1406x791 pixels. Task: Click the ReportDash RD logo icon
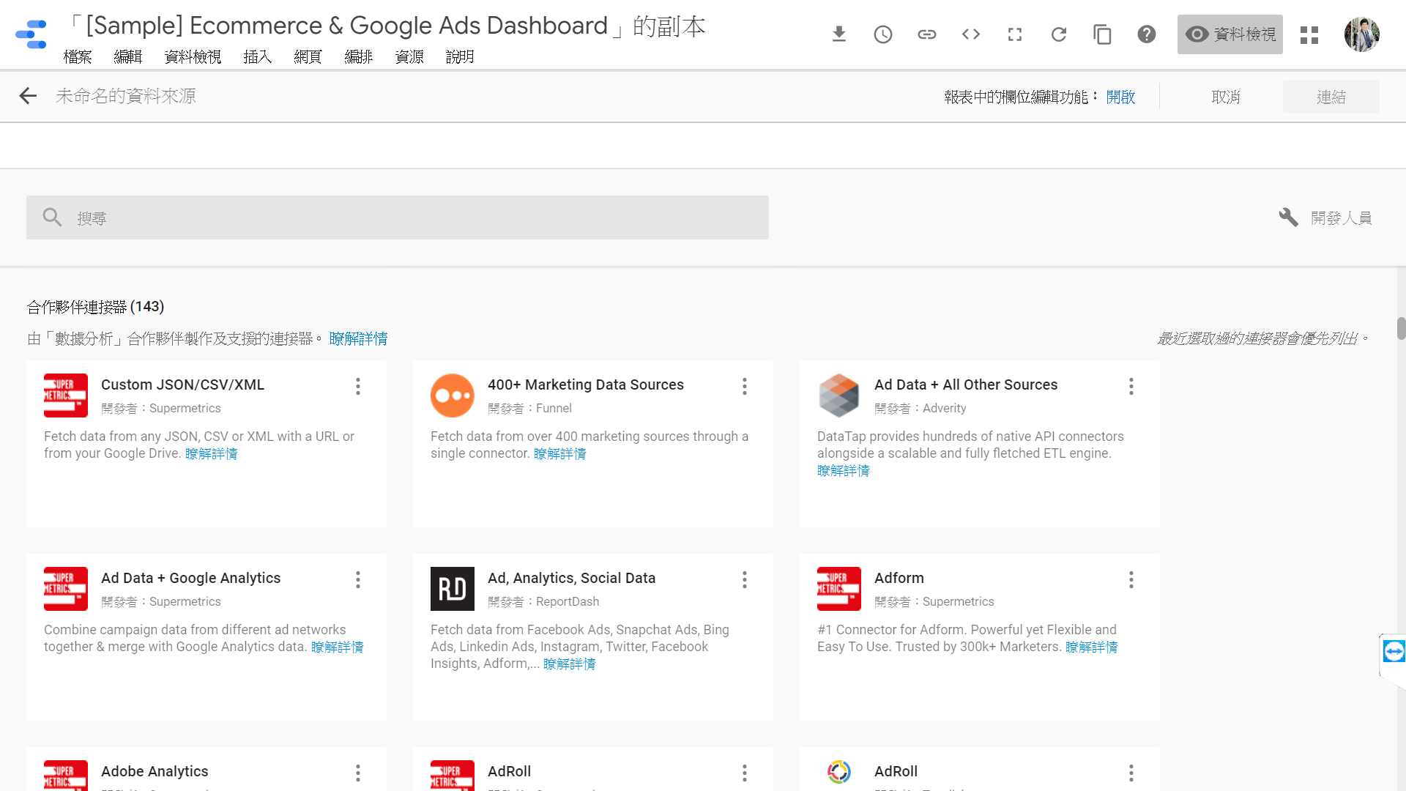click(453, 589)
